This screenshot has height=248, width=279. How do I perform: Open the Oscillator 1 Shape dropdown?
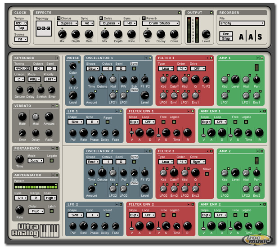pyautogui.click(x=92, y=69)
